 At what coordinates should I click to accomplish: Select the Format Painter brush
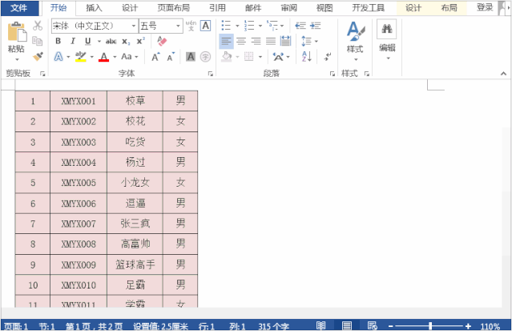click(38, 56)
